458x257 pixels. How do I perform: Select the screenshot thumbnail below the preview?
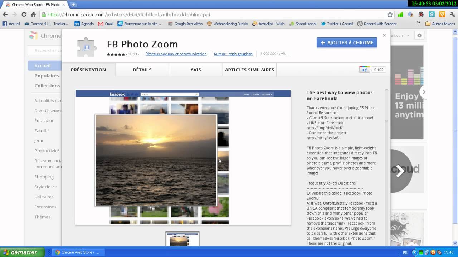[x=182, y=239]
